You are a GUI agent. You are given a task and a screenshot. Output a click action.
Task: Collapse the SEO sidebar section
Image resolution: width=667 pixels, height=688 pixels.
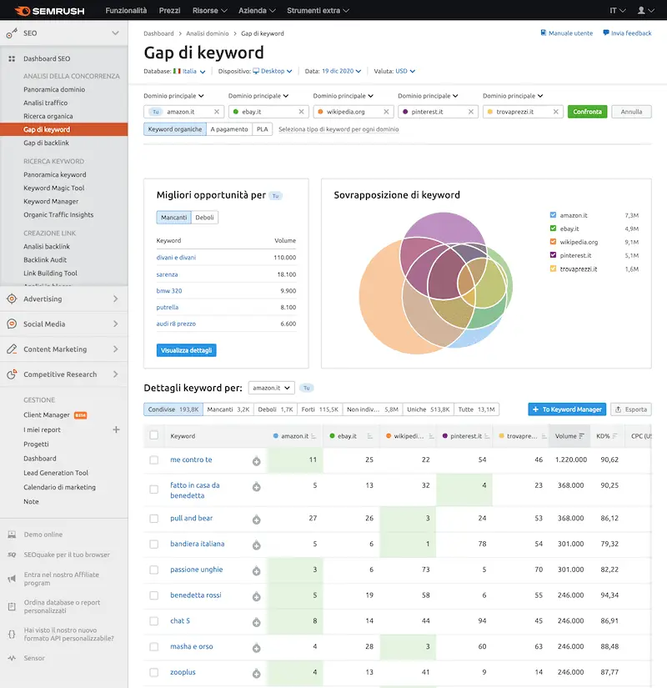(x=115, y=33)
